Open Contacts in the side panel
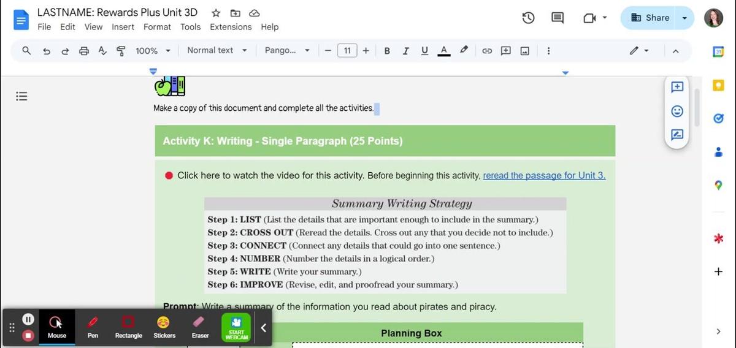The width and height of the screenshot is (736, 348). (718, 152)
